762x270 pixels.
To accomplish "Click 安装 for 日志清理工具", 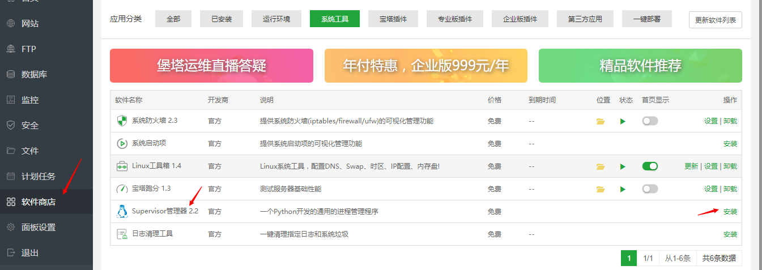I will [730, 234].
